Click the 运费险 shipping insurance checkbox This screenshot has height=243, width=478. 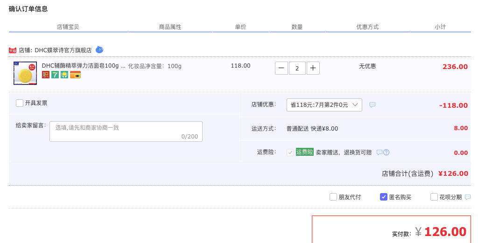[290, 152]
